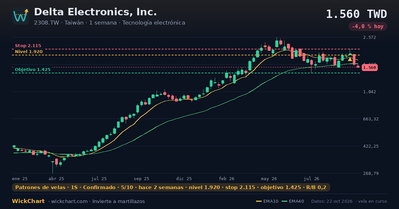Click the WickChart brand name in footer

pos(28,201)
